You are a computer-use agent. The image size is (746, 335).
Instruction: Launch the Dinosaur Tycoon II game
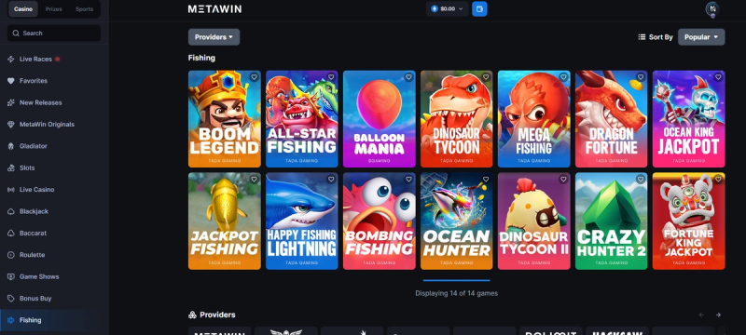click(533, 221)
